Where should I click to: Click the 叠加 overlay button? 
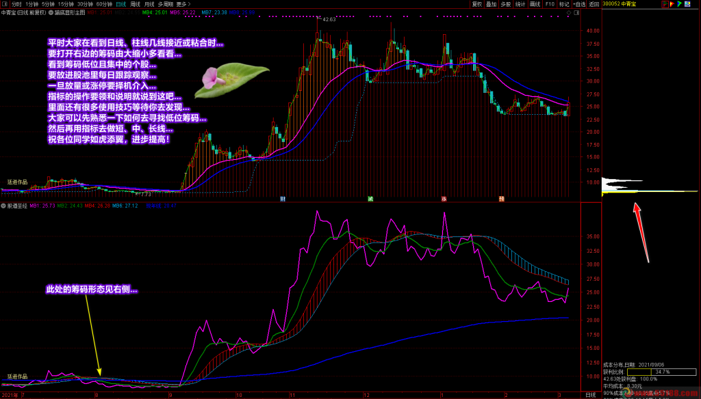tap(492, 4)
